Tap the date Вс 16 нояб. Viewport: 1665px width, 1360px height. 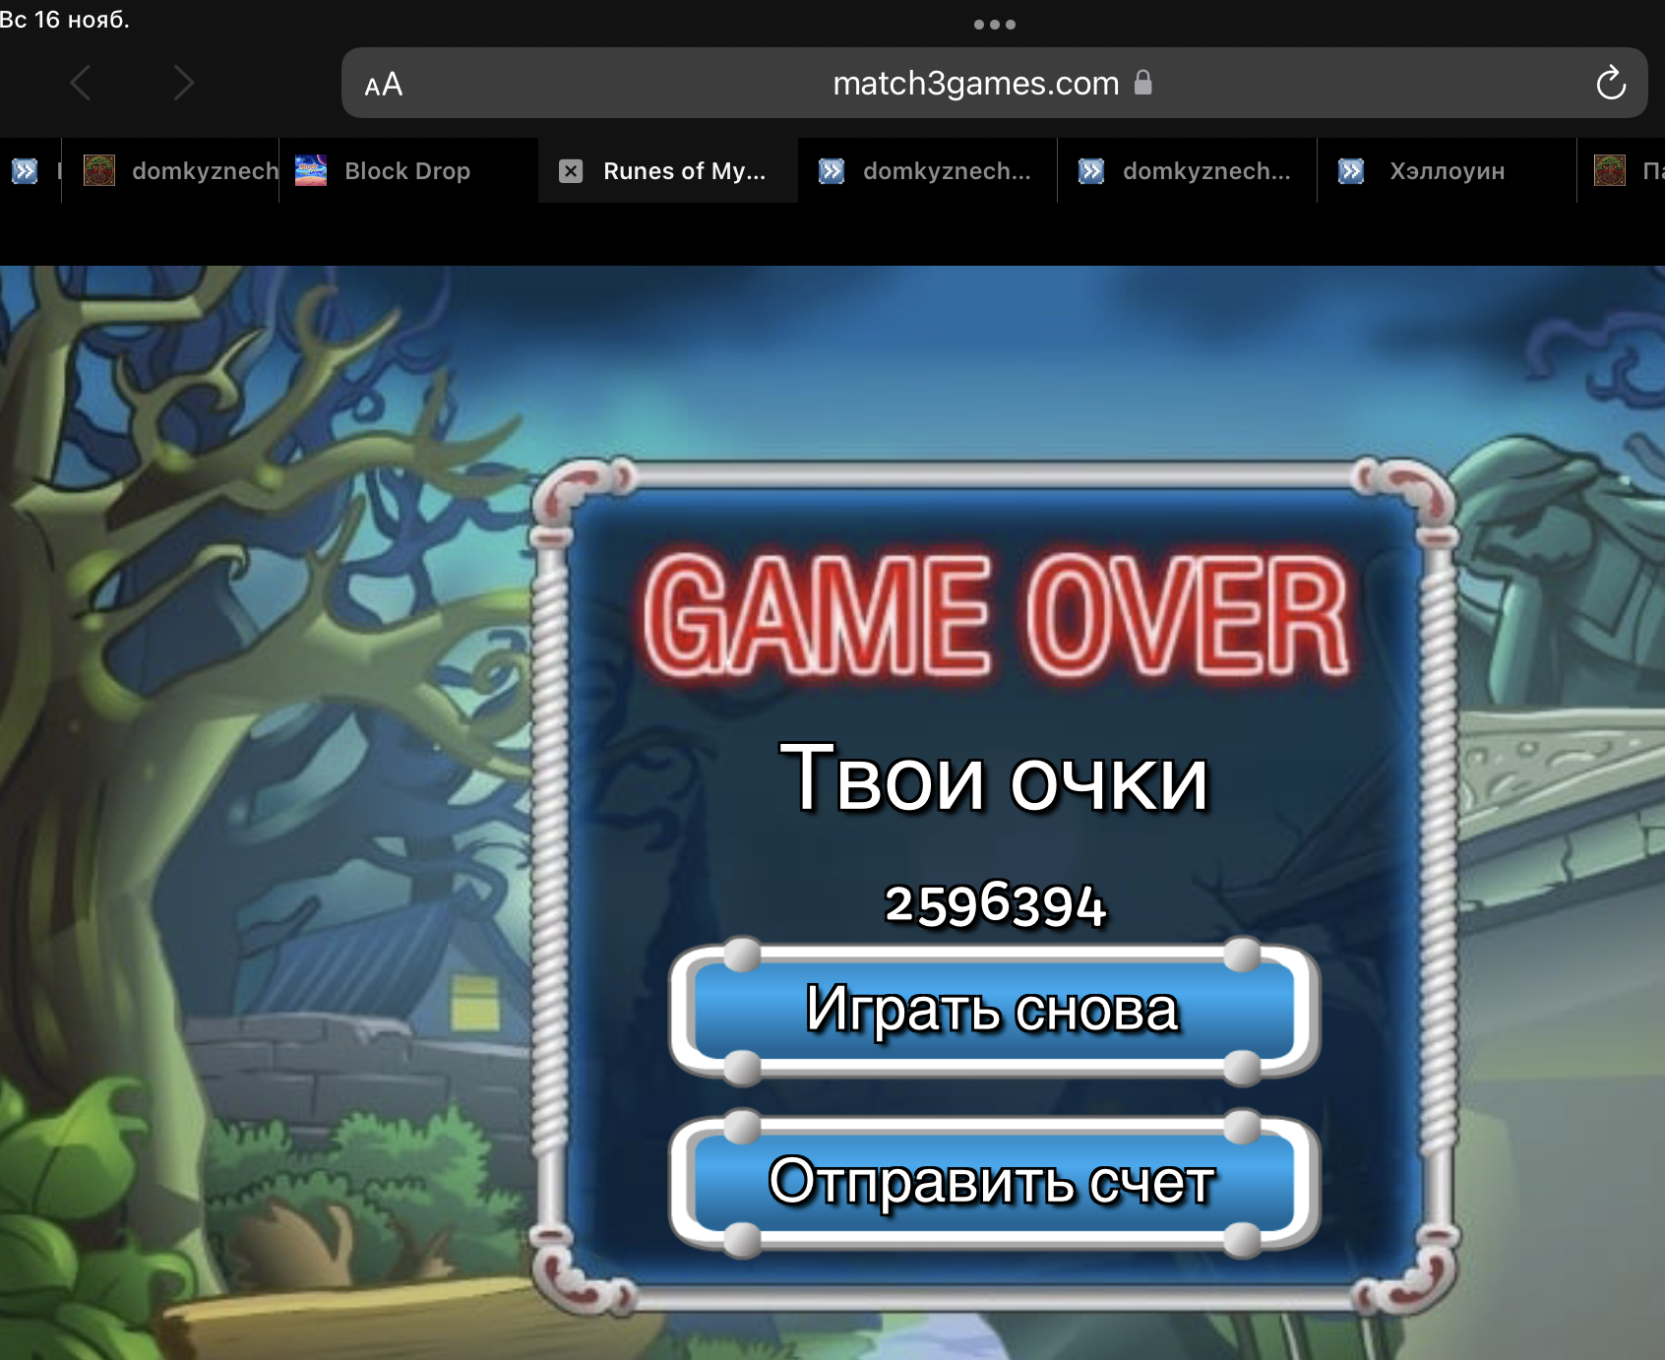[x=65, y=19]
